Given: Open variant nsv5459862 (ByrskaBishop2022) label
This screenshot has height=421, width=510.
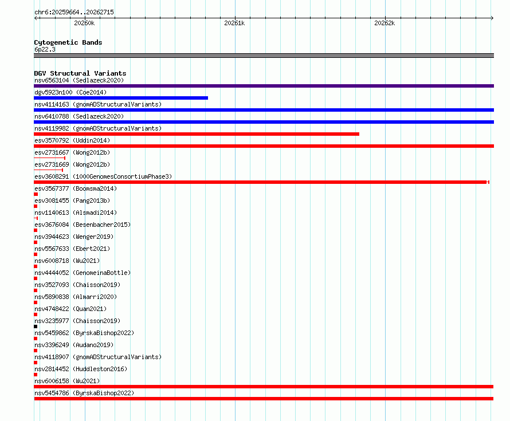Looking at the screenshot, I should pos(84,333).
